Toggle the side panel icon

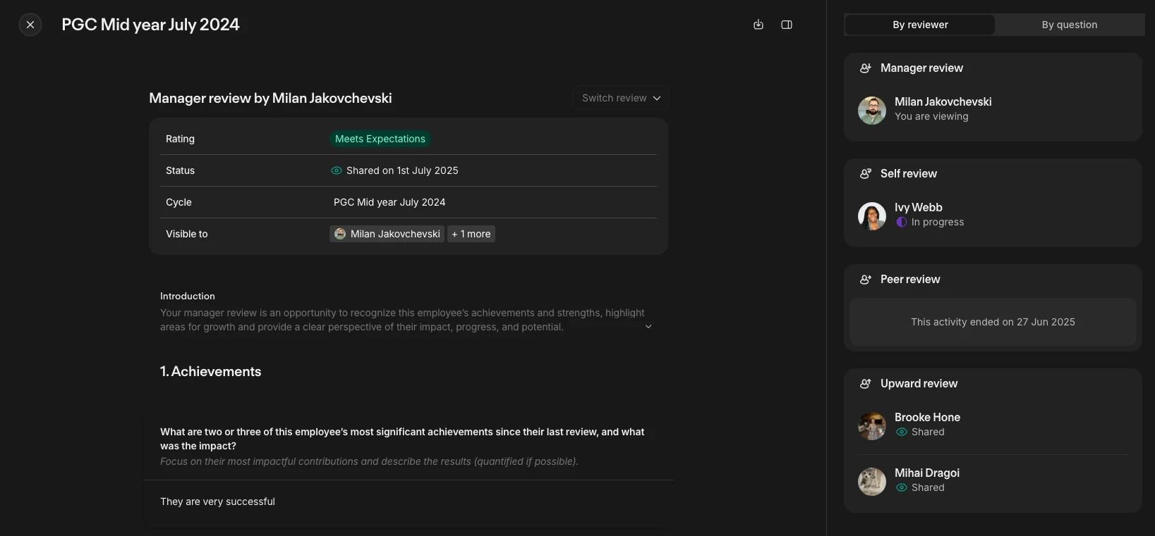tap(787, 25)
